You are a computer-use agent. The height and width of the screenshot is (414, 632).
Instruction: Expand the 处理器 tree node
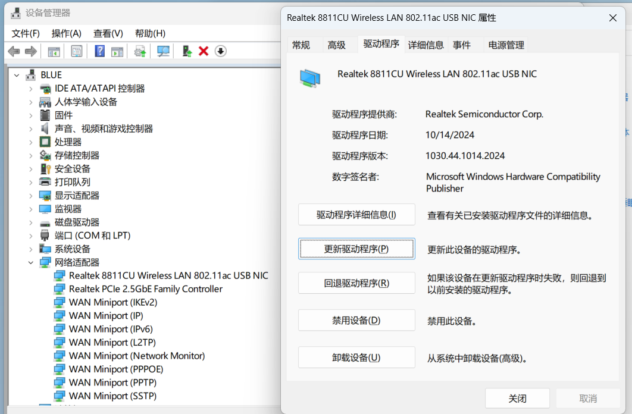click(x=30, y=142)
